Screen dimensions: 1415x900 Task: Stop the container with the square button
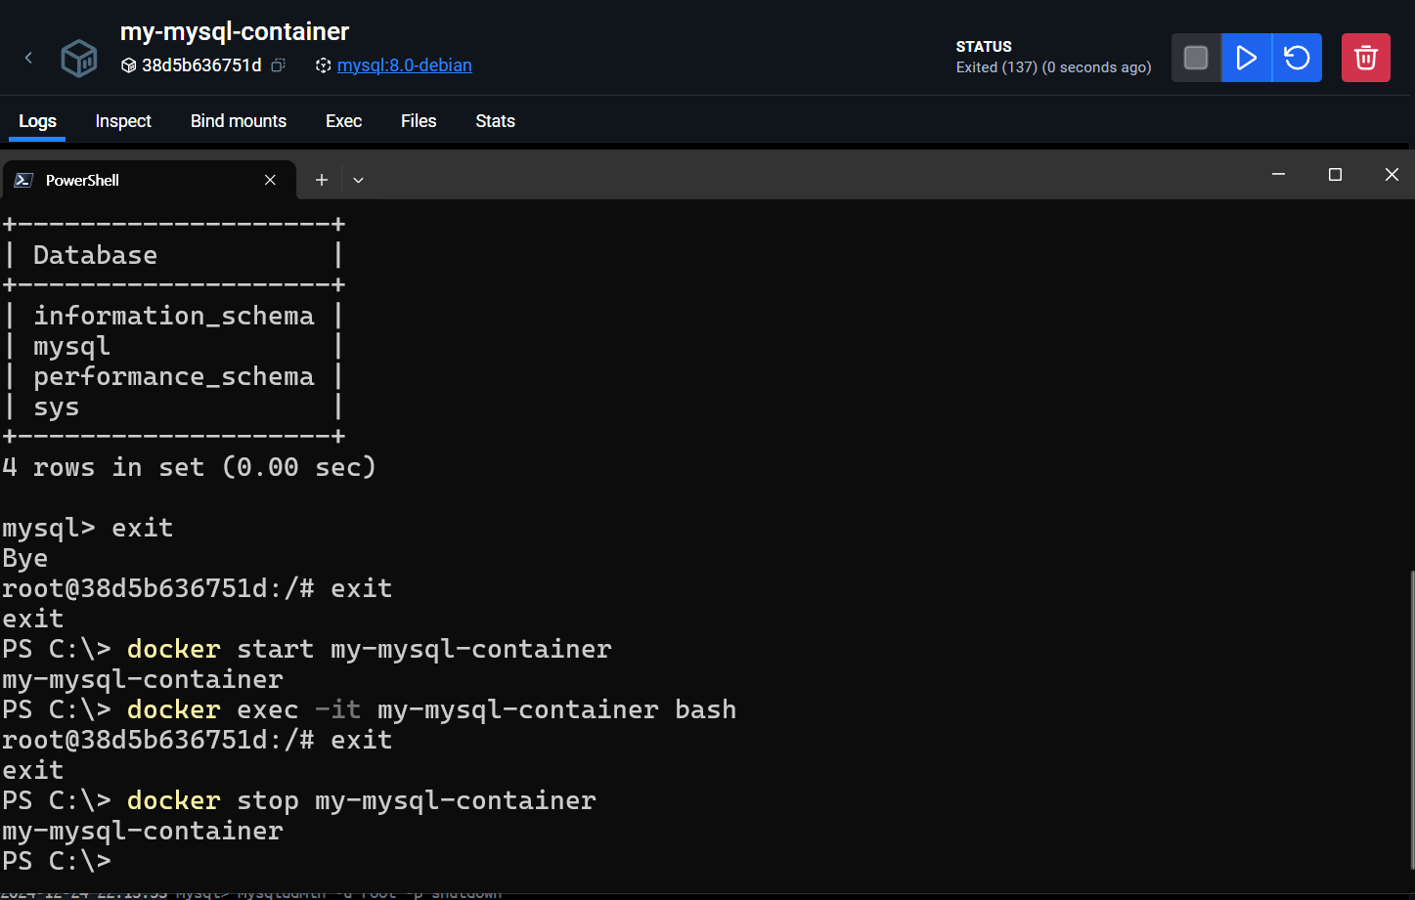click(x=1196, y=58)
